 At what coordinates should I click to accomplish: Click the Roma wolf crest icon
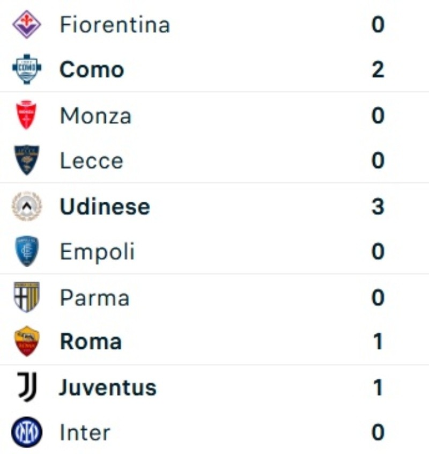(26, 341)
